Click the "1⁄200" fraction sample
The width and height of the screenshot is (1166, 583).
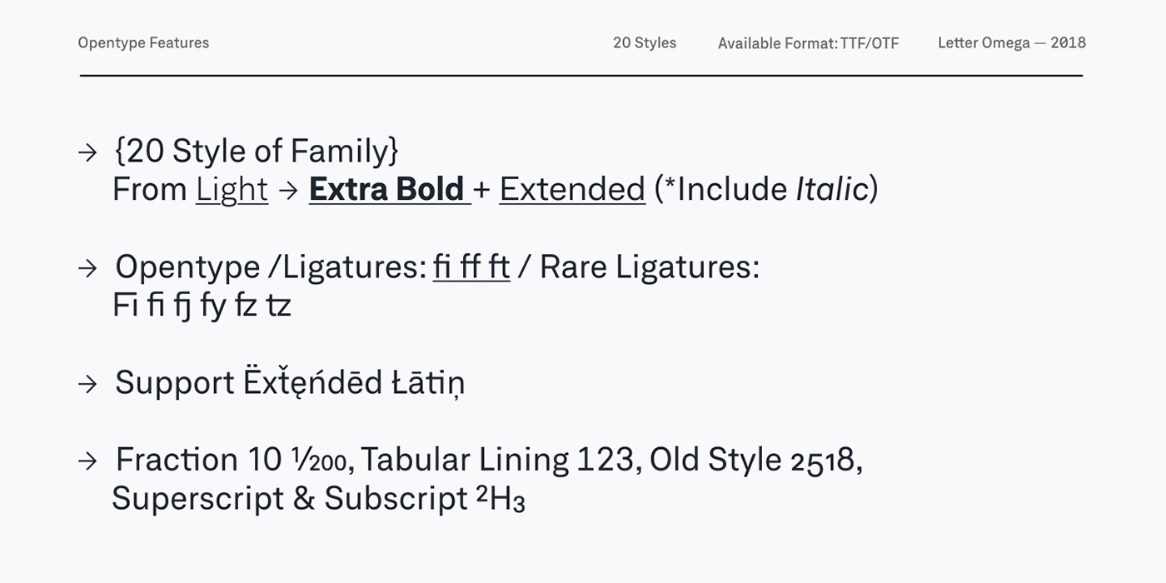(x=323, y=460)
